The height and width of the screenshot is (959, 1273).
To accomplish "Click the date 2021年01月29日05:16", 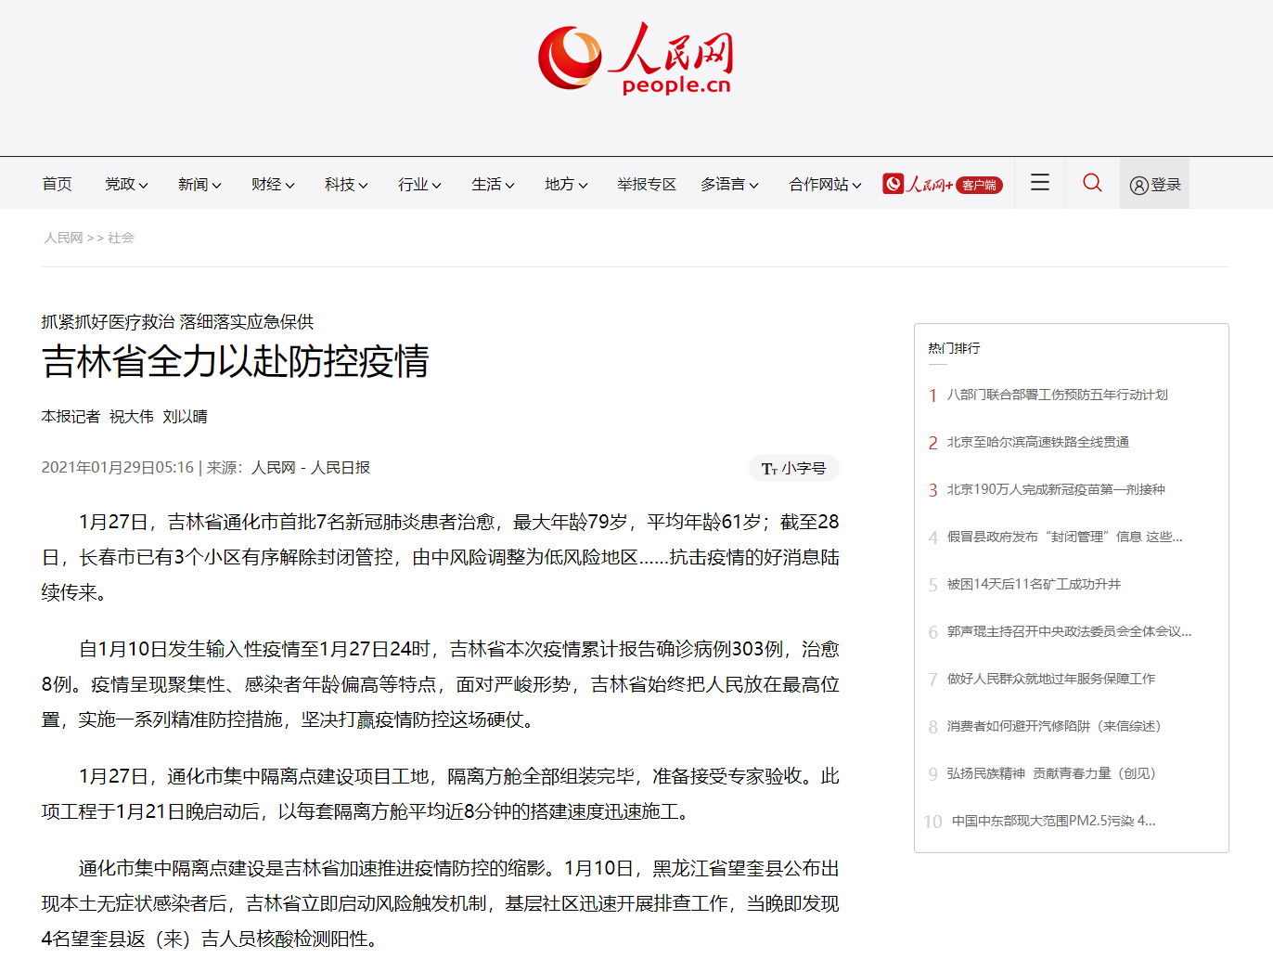I will pos(118,467).
